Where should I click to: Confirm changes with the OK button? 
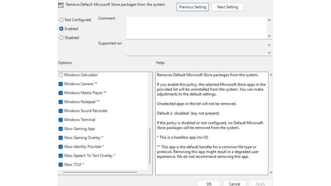(x=208, y=184)
